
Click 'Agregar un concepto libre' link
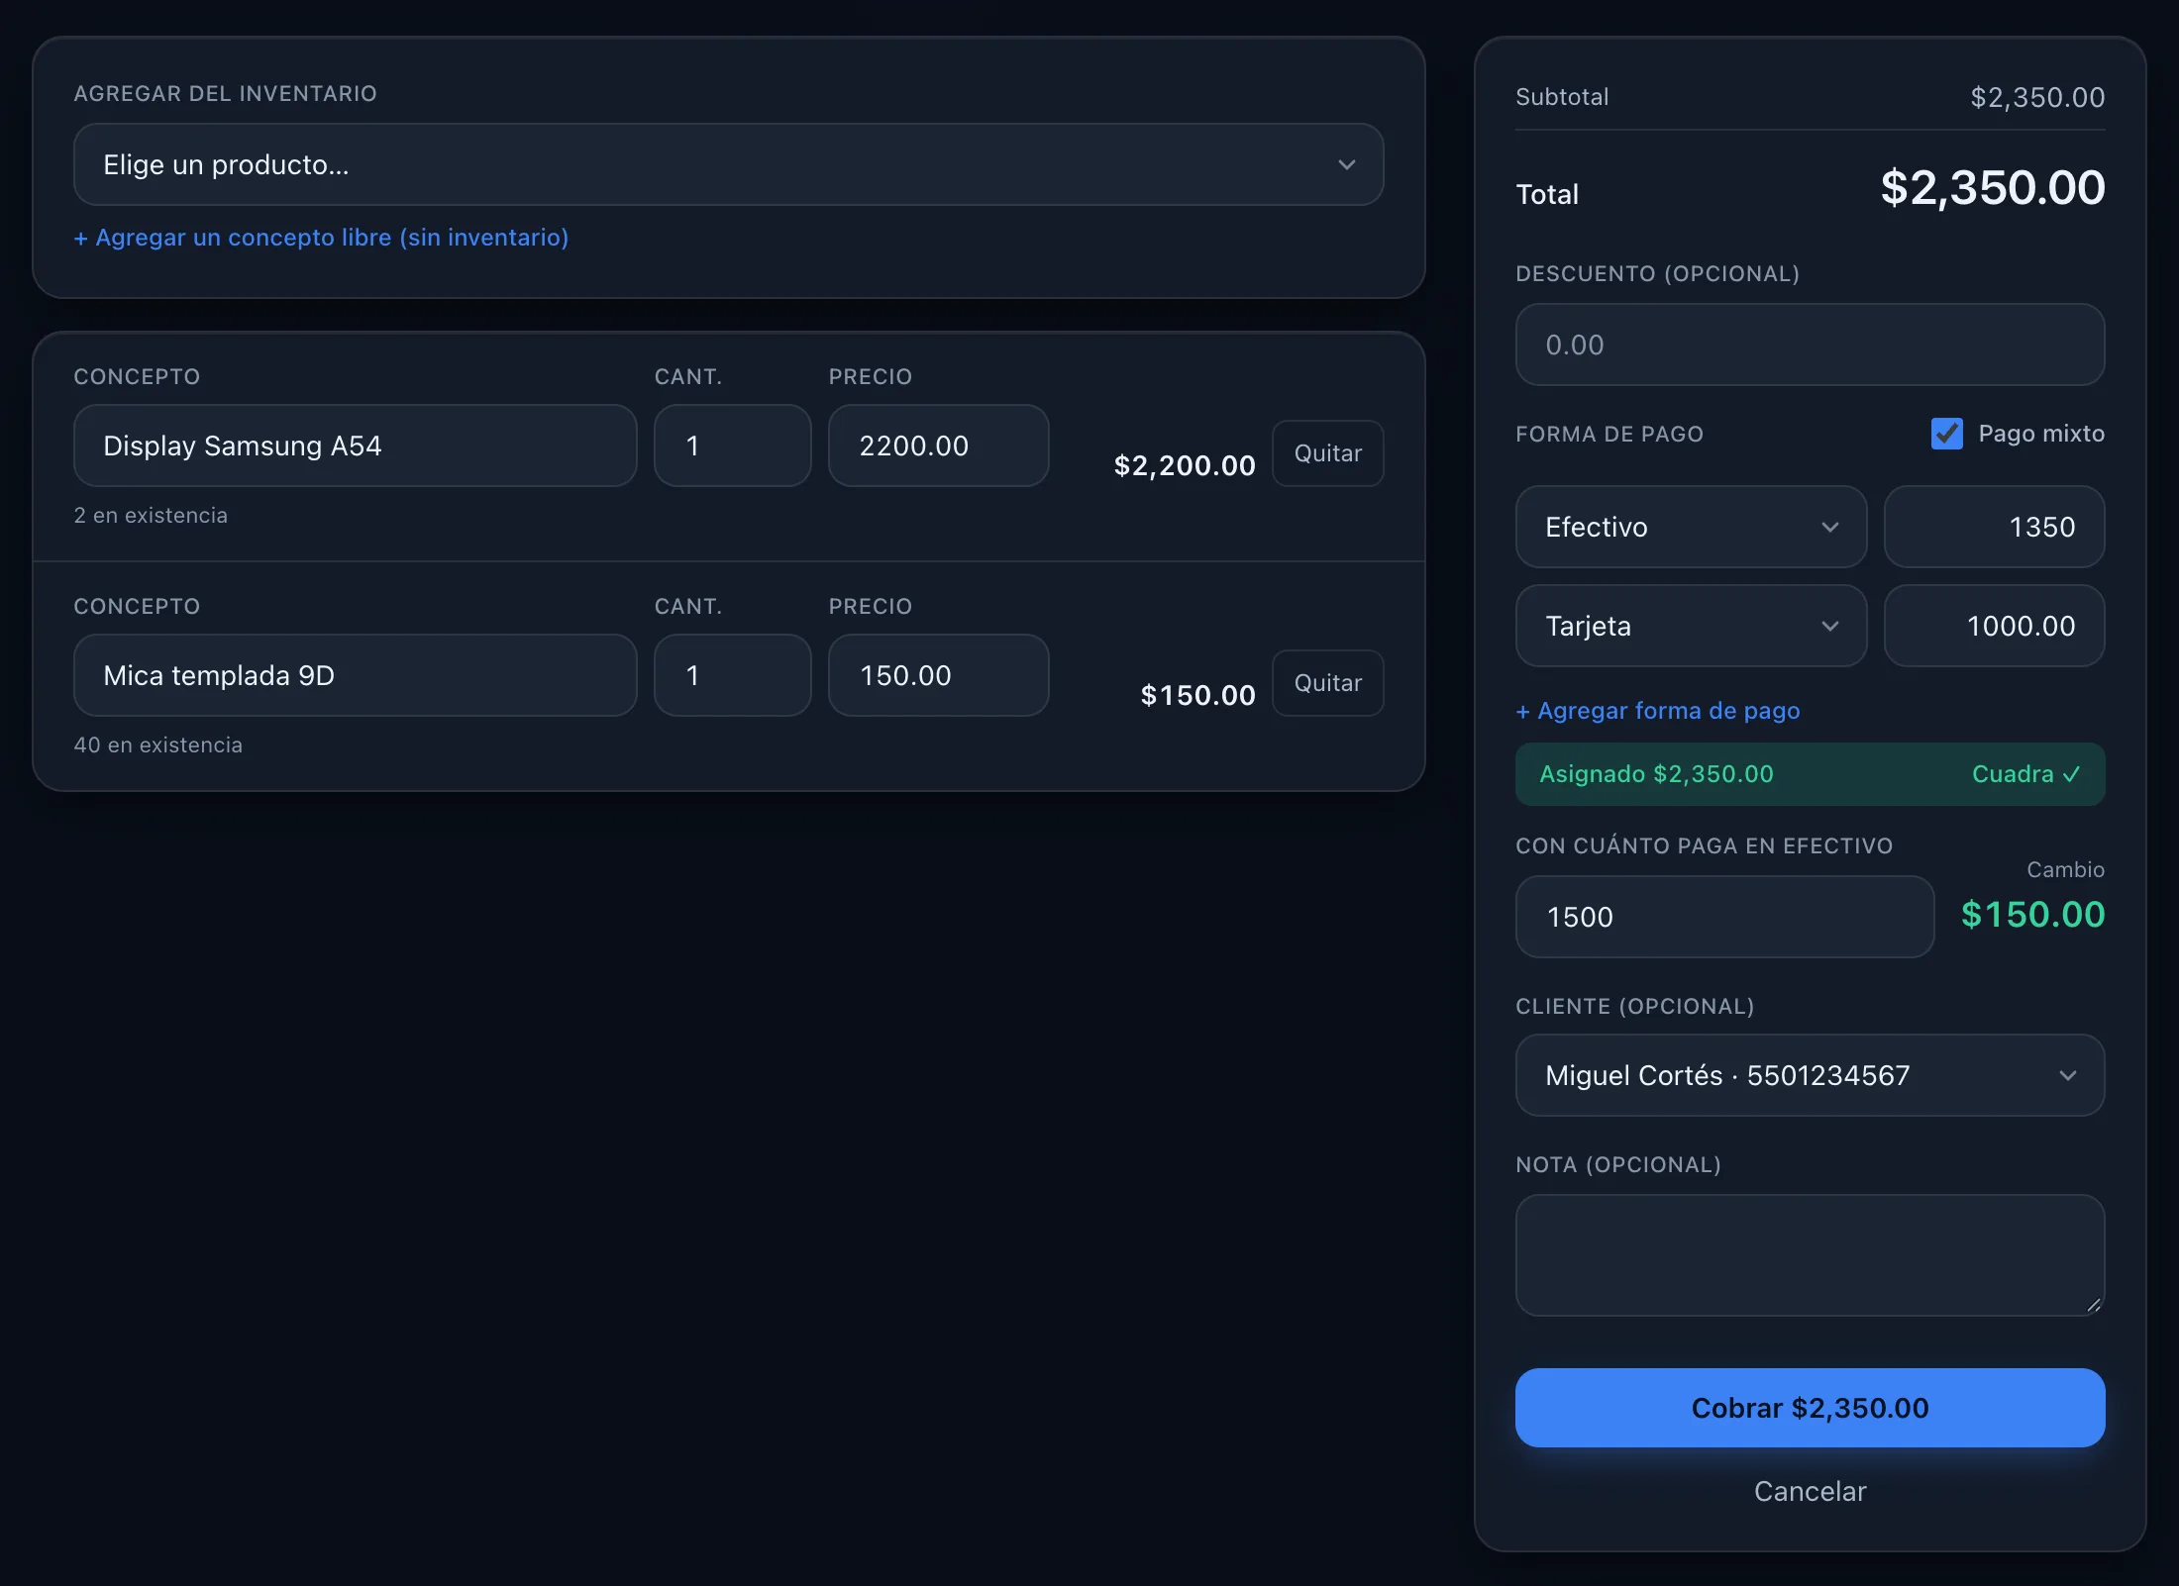(x=321, y=238)
